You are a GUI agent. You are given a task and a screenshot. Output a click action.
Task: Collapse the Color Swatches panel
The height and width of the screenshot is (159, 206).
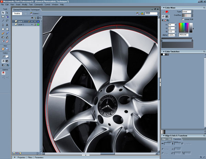point(164,52)
